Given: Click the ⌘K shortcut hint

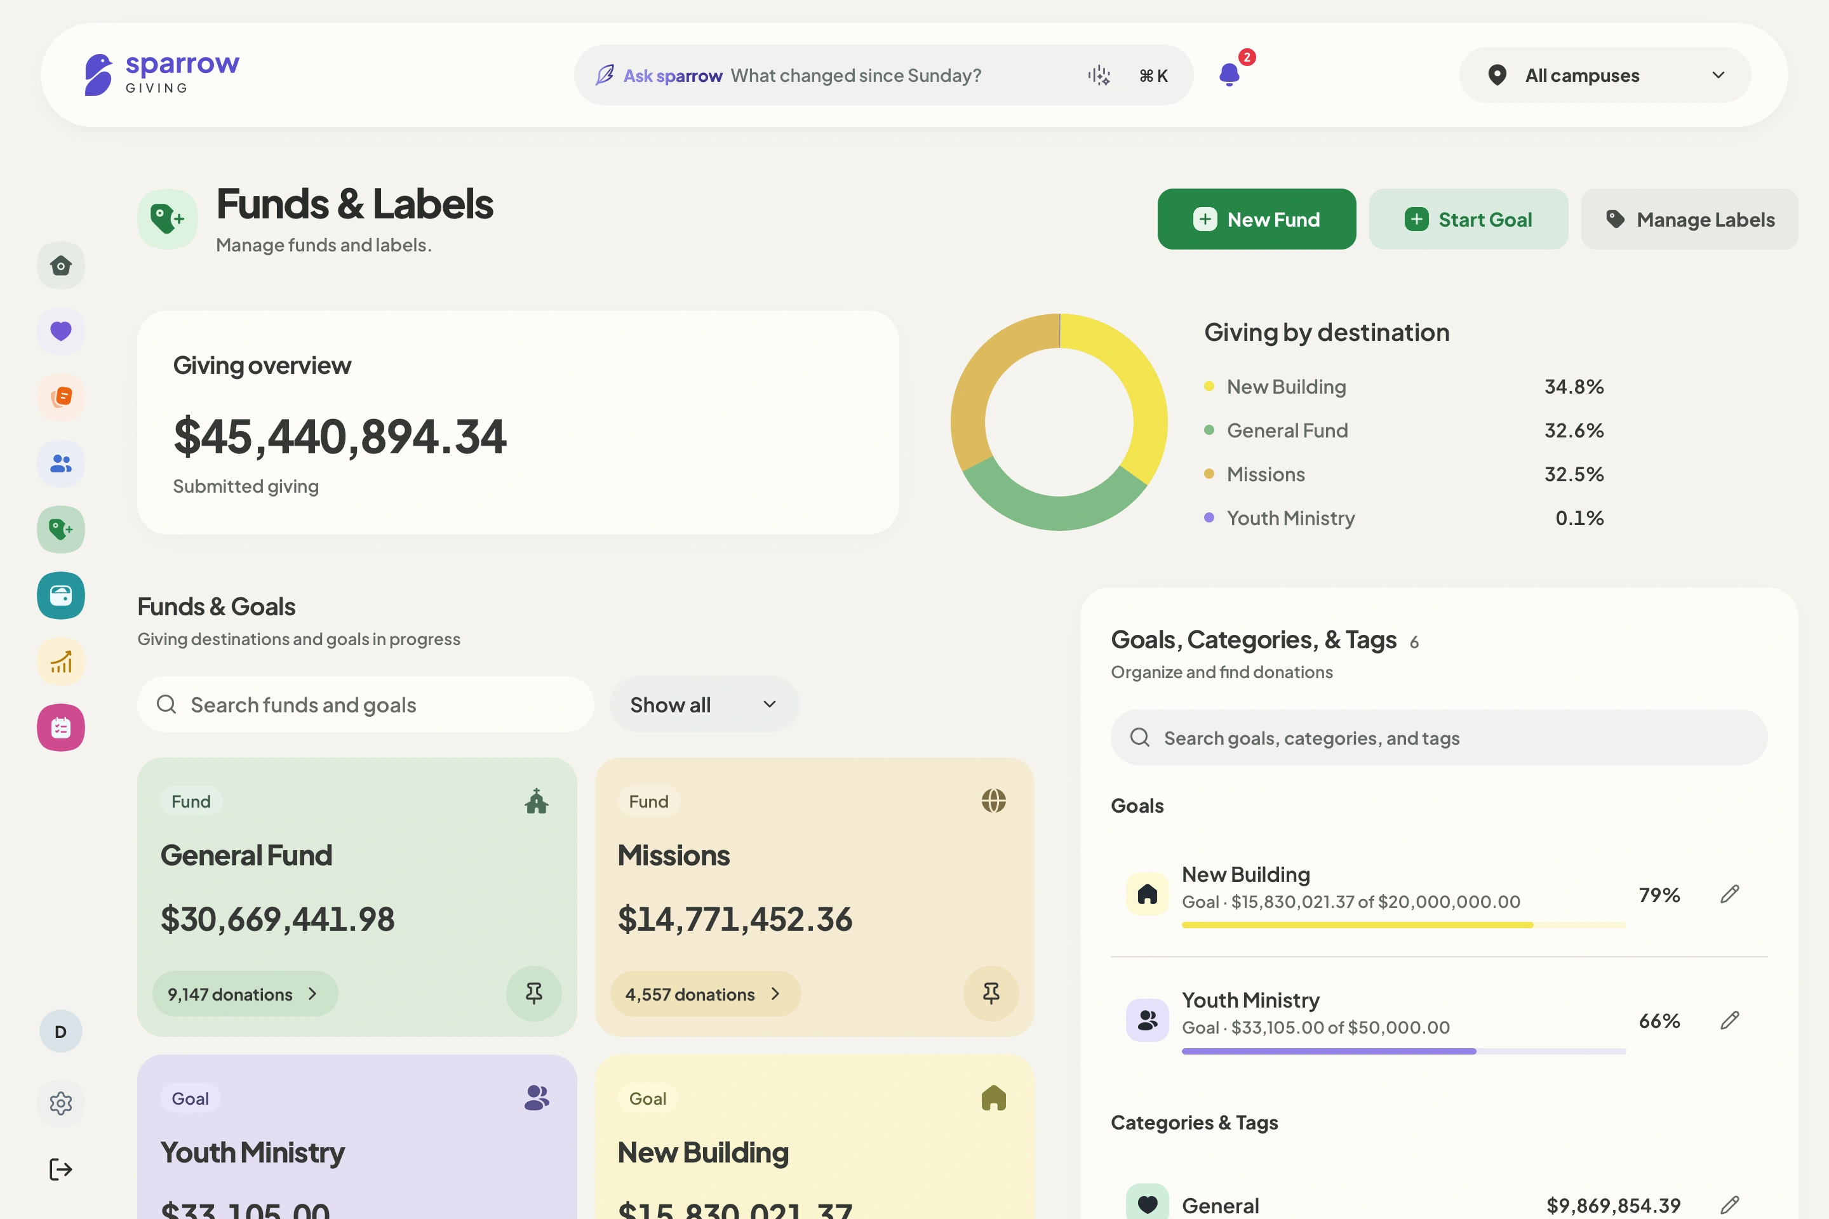Looking at the screenshot, I should 1153,76.
